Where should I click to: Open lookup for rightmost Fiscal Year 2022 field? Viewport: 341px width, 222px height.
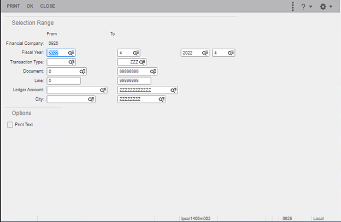point(205,53)
